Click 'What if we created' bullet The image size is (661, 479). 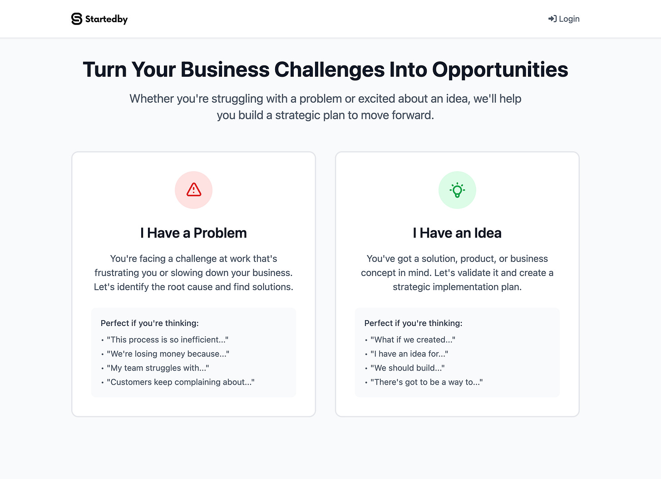point(413,339)
